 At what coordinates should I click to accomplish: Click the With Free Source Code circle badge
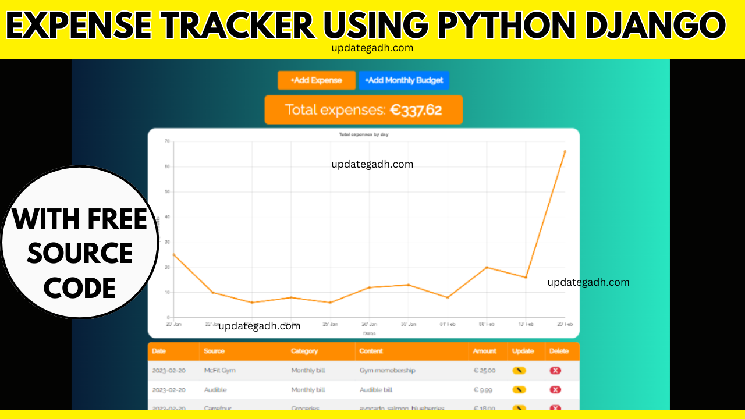click(x=80, y=243)
